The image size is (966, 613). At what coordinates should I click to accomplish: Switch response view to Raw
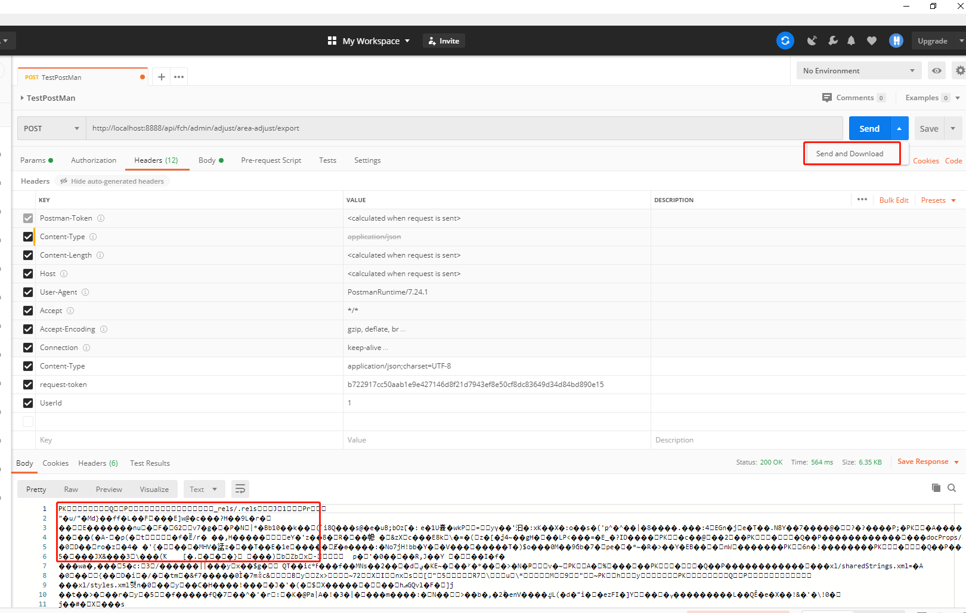point(71,489)
